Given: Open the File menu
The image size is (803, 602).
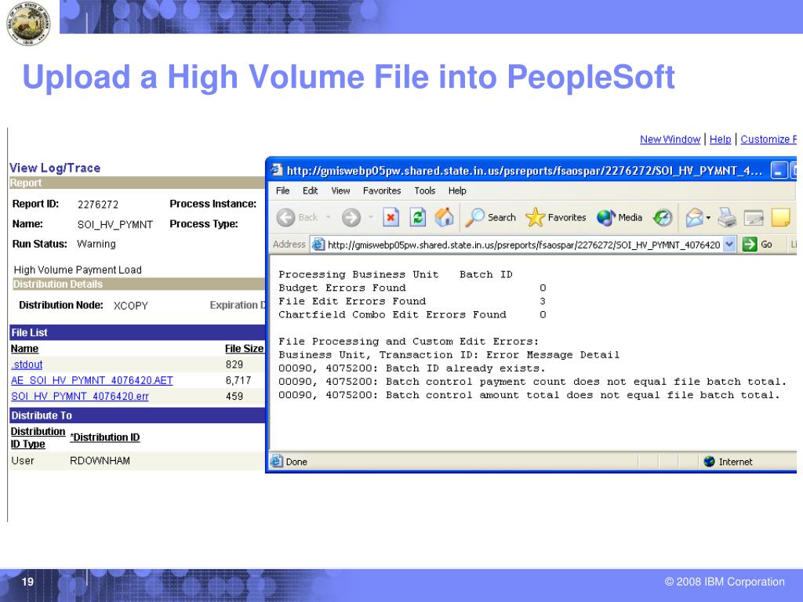Looking at the screenshot, I should pyautogui.click(x=282, y=190).
